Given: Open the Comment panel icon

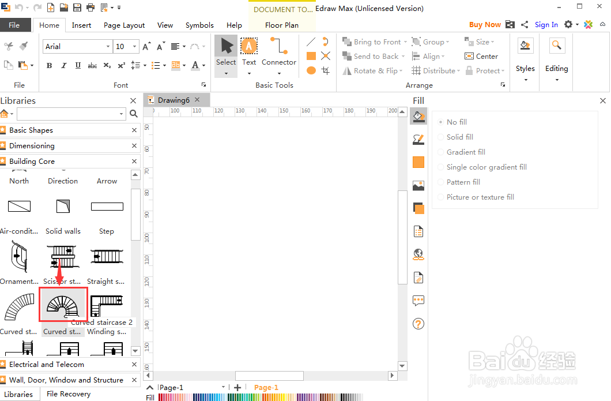Looking at the screenshot, I should click(x=418, y=301).
